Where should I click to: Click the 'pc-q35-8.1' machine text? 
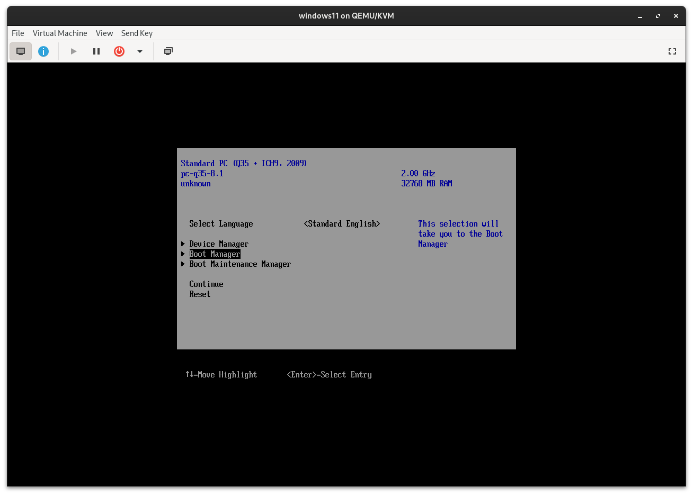tap(202, 174)
